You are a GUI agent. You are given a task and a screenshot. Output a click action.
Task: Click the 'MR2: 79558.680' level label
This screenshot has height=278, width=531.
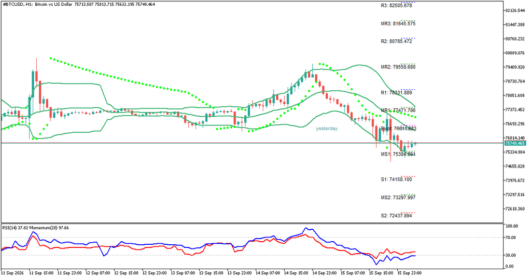(x=398, y=67)
